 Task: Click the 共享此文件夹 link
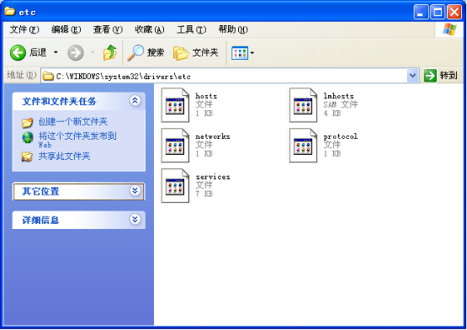[64, 157]
